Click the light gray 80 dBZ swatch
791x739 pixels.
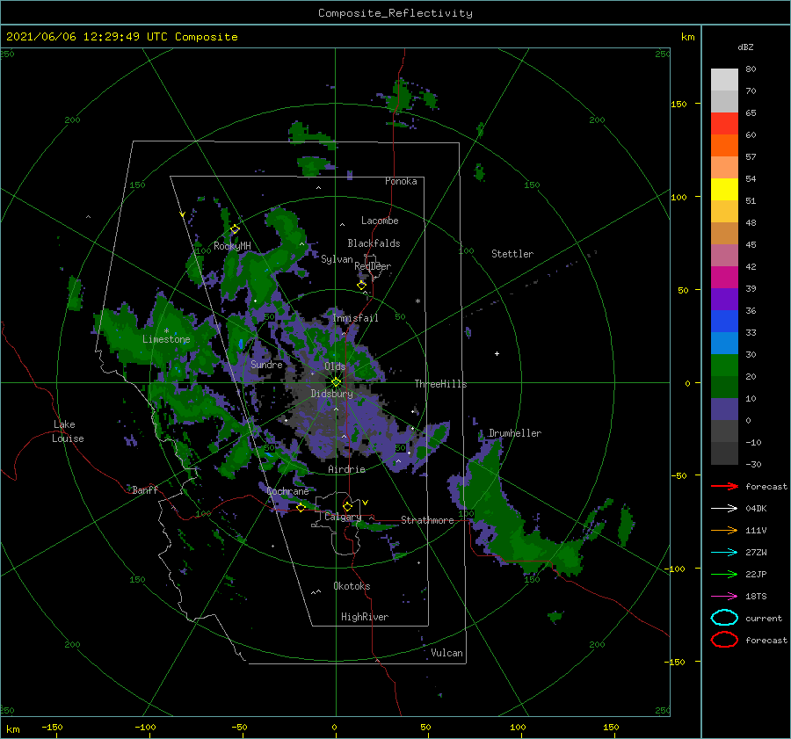click(x=724, y=80)
